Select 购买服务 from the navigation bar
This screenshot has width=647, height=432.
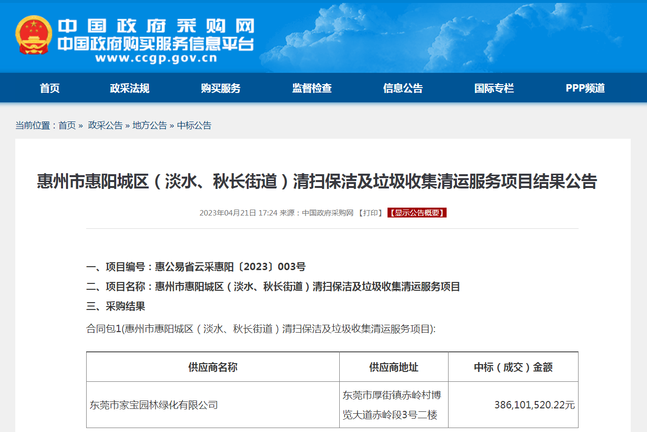point(221,89)
